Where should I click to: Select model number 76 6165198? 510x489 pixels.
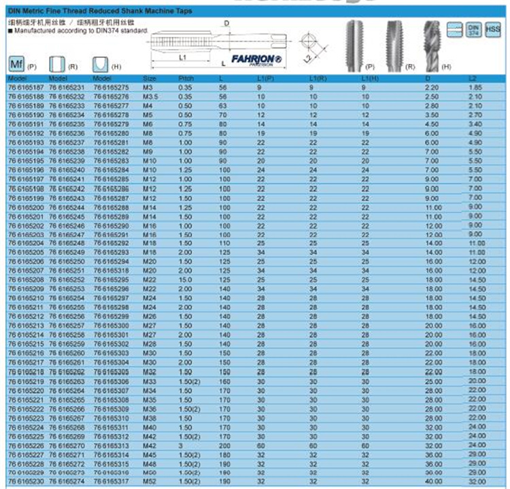pos(26,188)
